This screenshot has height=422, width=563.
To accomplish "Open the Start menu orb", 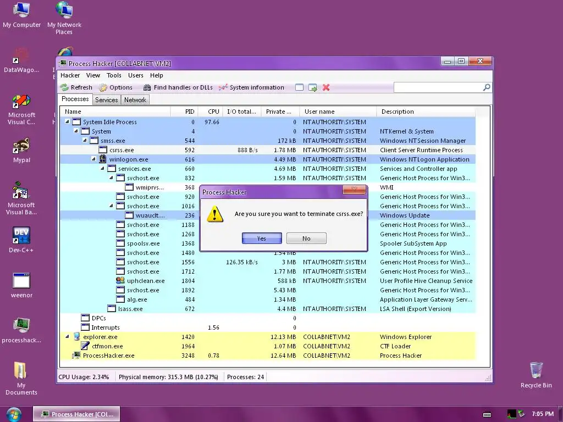I will pos(14,414).
